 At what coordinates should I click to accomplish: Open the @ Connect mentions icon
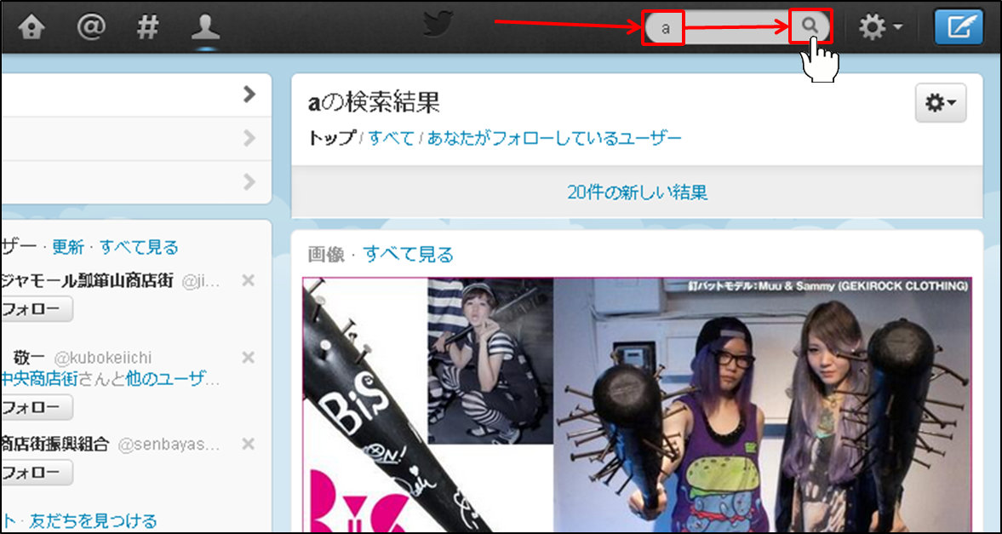coord(89,27)
